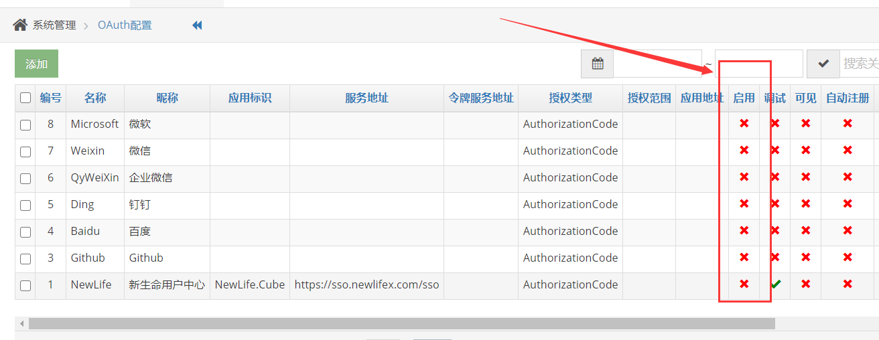Image resolution: width=879 pixels, height=340 pixels.
Task: Click the 调试 column header
Action: pos(775,98)
